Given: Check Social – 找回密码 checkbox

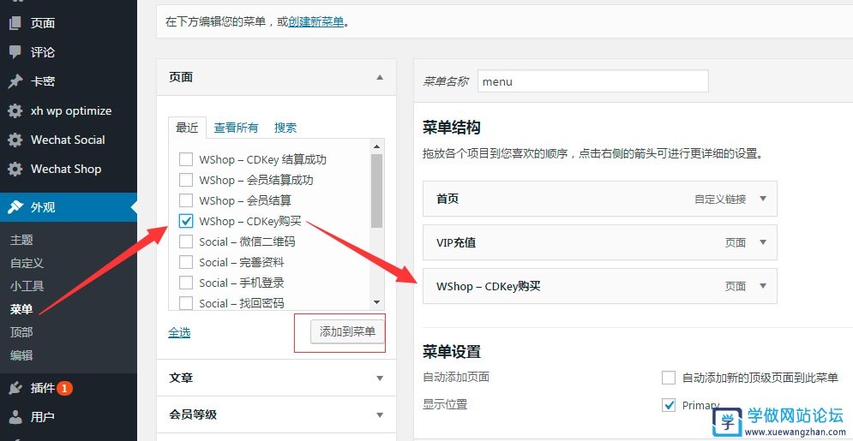Looking at the screenshot, I should (186, 303).
